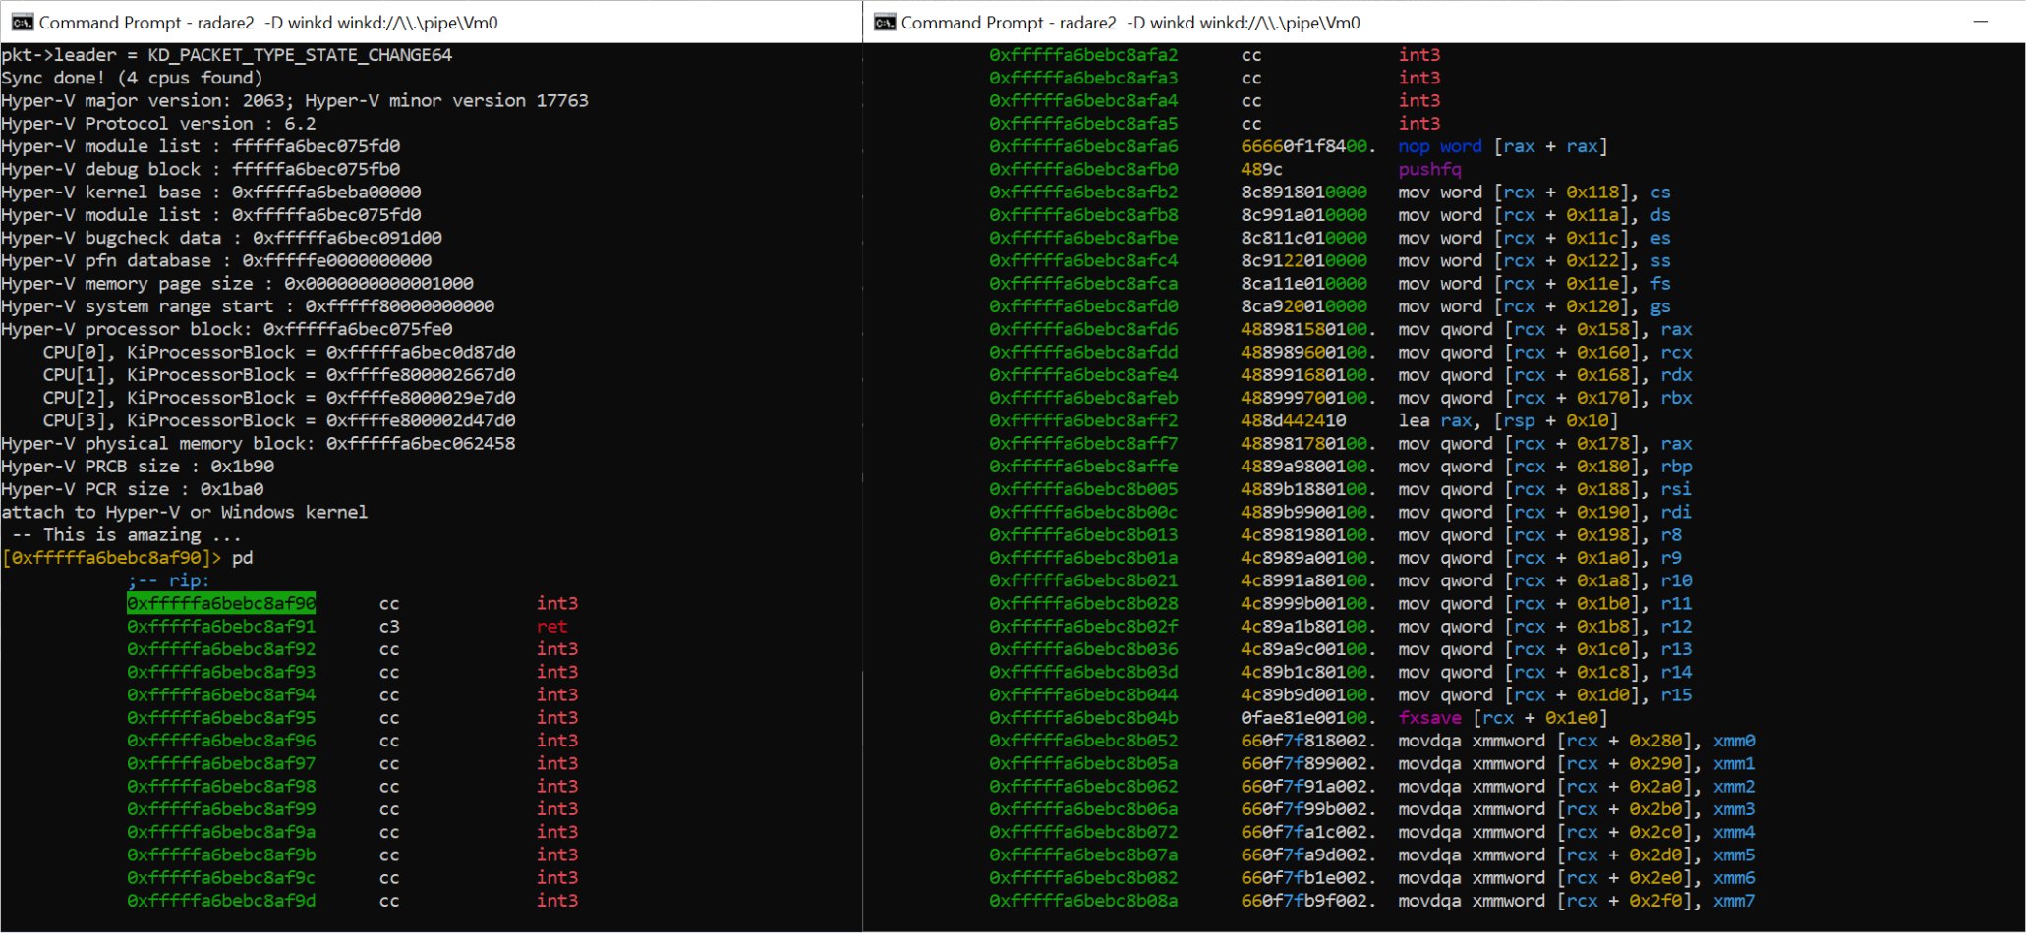Click the 'Hyper-V PCR size : 0x1ba0' line

pyautogui.click(x=133, y=489)
